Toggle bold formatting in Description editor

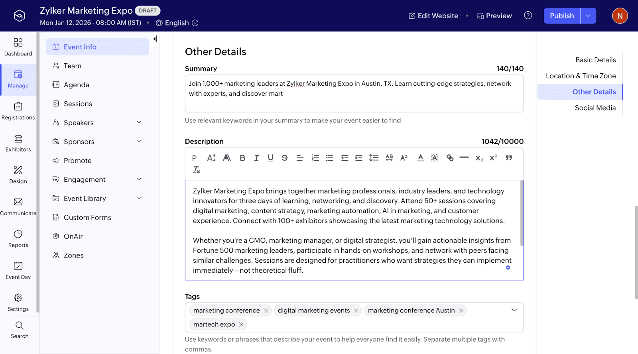(x=242, y=157)
